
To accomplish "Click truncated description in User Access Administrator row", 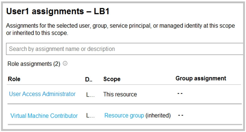I will 90,95.
